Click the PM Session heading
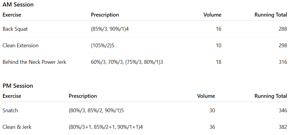The width and height of the screenshot is (297, 135). point(18,86)
